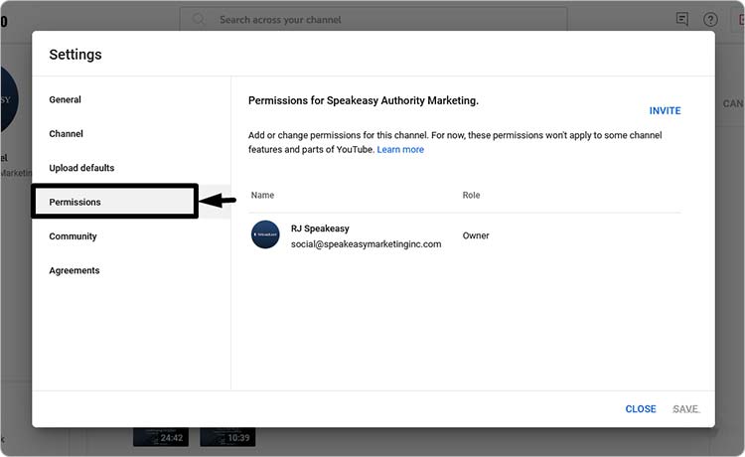Click the CLOSE button
The width and height of the screenshot is (745, 457).
click(x=641, y=409)
